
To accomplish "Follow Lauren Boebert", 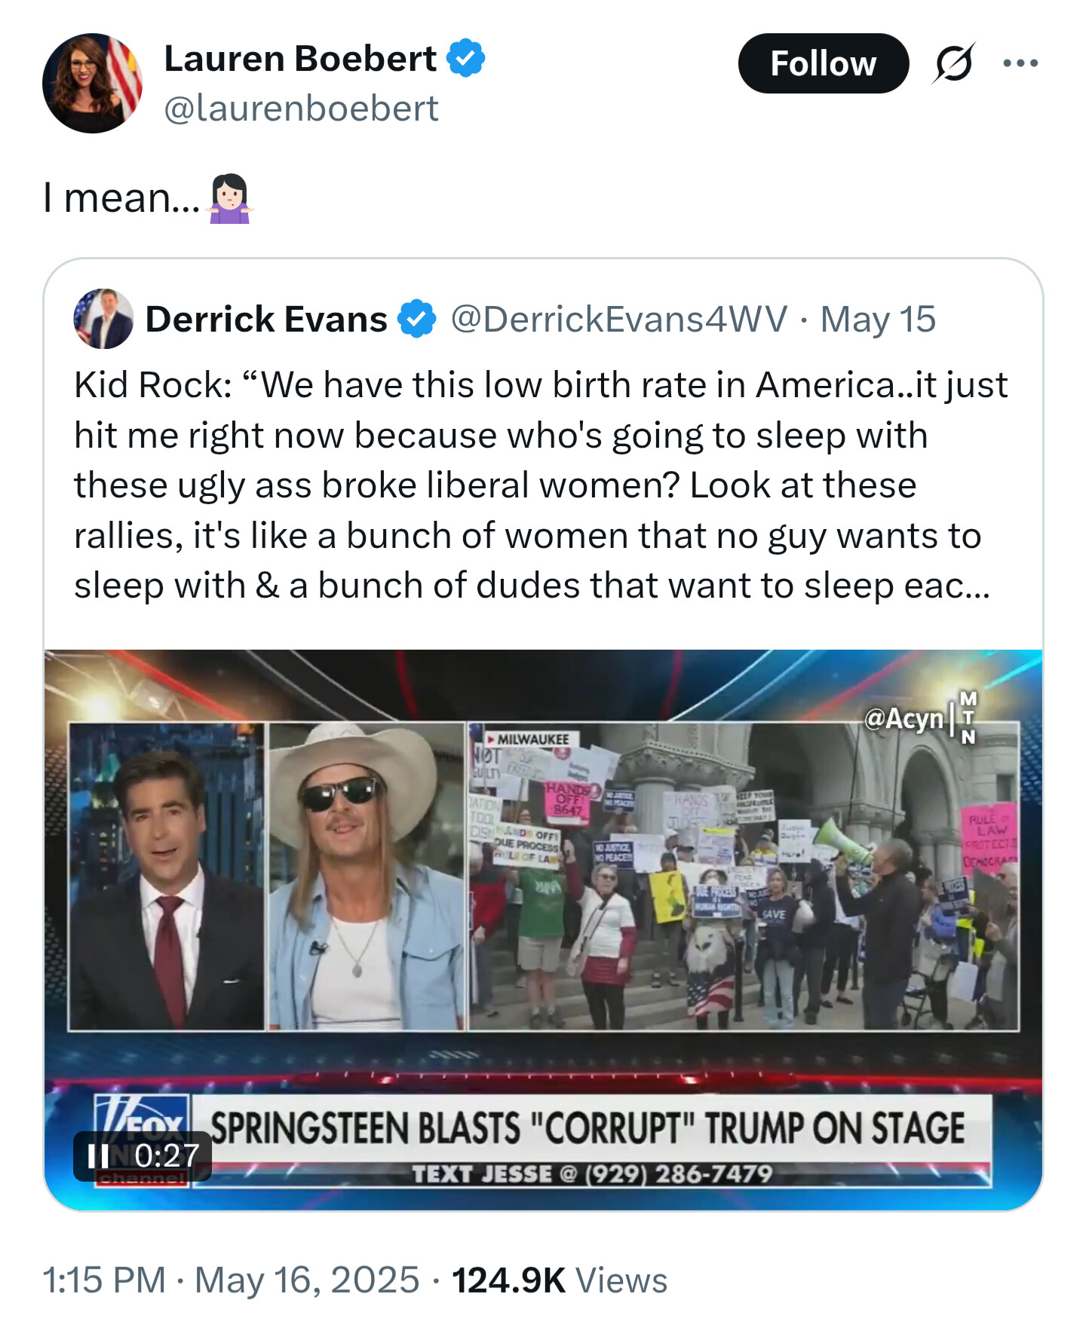I will click(823, 63).
